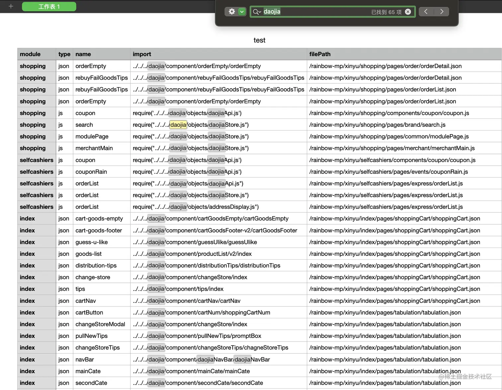Select the cart-goods-empty name cell
Screen dimensions: 502x390
tap(102, 219)
